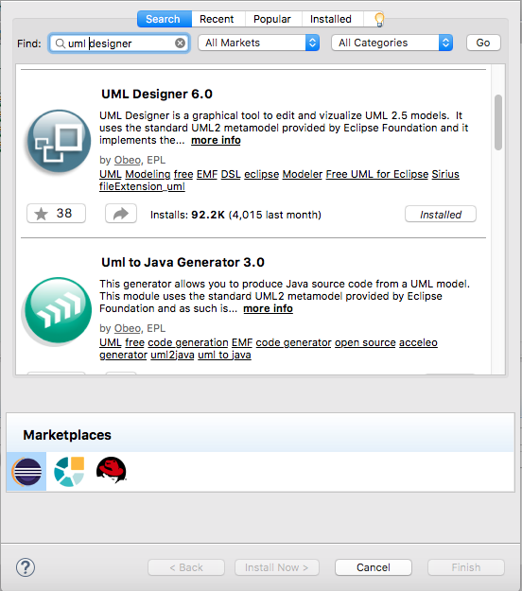The width and height of the screenshot is (522, 591).
Task: Click the Cancel button
Action: coord(374,567)
